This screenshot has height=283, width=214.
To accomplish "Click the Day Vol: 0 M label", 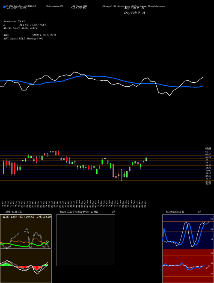I will (134, 12).
